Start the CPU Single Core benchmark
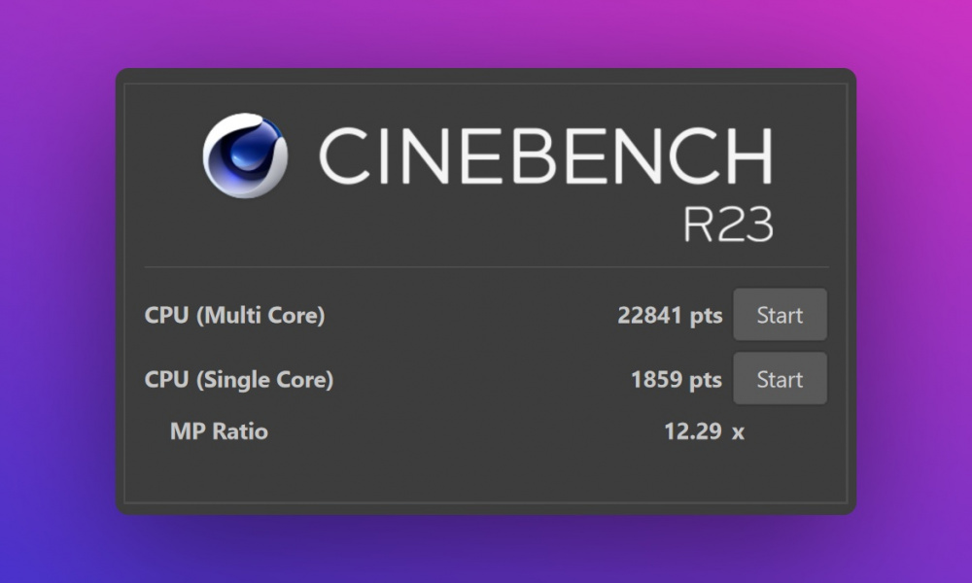Screen dimensions: 972x583 [780, 379]
